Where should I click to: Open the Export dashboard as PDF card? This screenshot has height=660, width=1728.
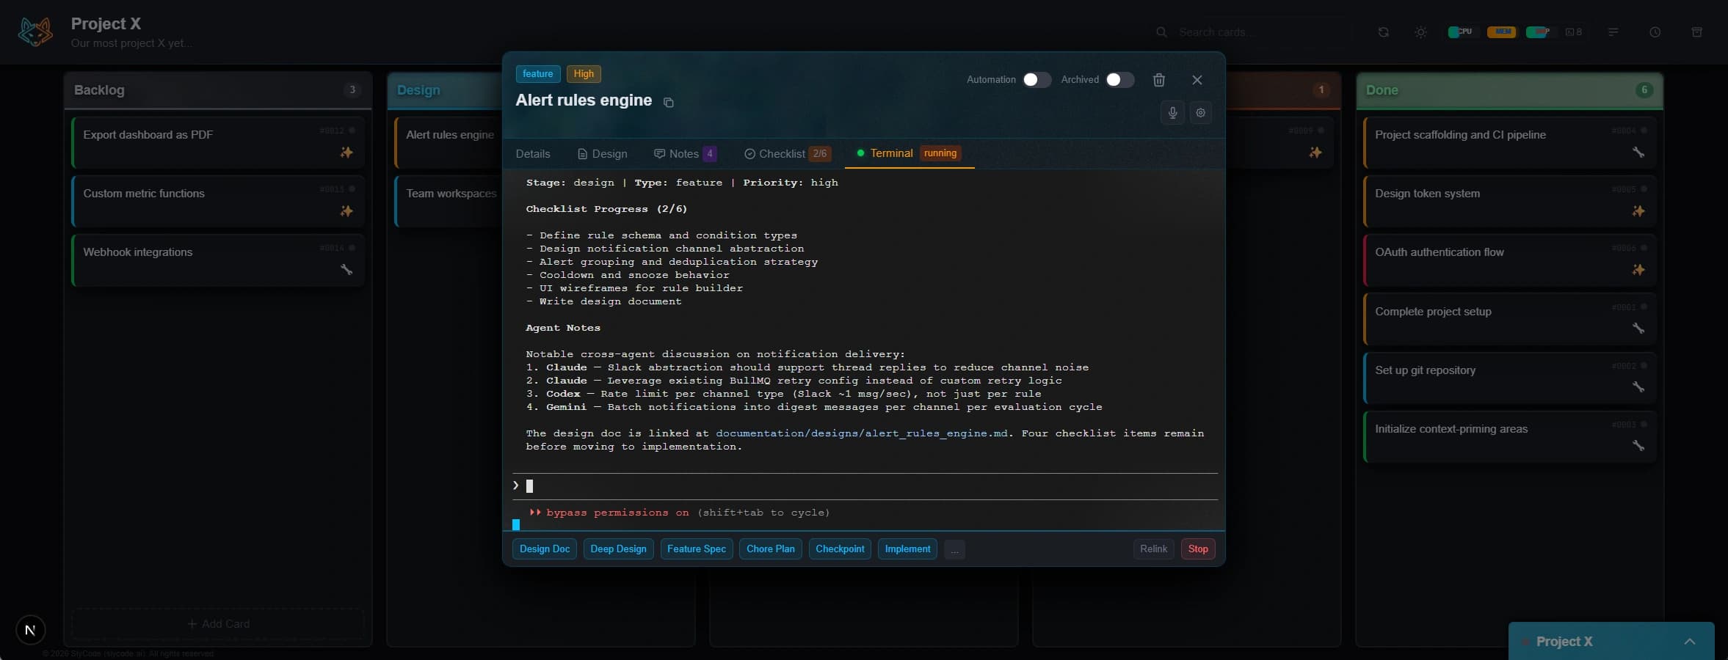tap(218, 143)
